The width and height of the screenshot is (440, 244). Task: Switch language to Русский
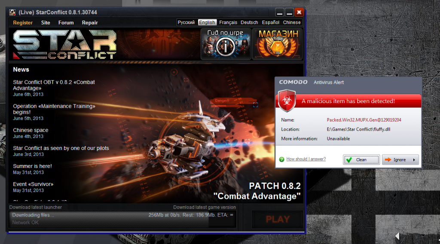(x=186, y=22)
